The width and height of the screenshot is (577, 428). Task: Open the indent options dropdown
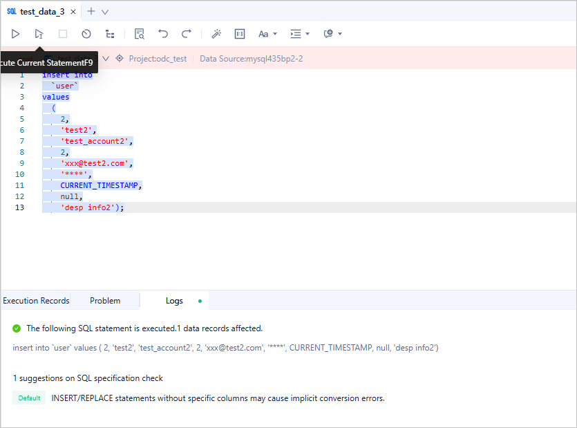[x=300, y=34]
